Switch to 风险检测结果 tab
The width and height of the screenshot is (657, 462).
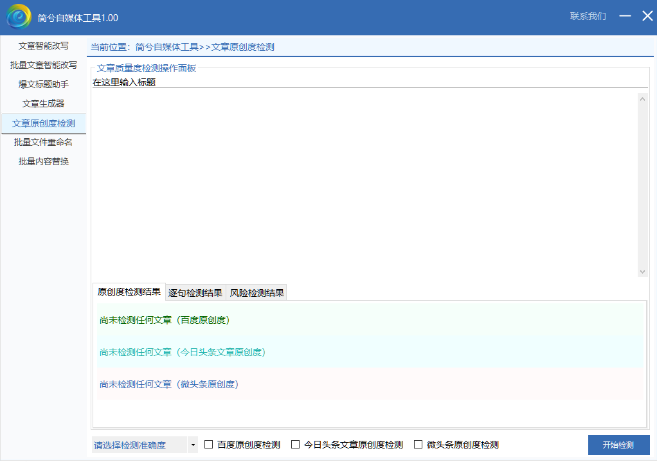tap(256, 293)
